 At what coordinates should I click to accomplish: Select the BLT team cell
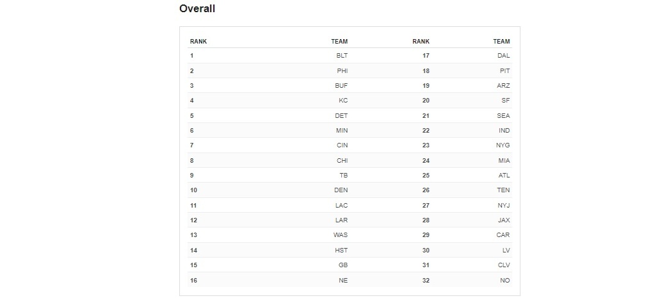[342, 56]
